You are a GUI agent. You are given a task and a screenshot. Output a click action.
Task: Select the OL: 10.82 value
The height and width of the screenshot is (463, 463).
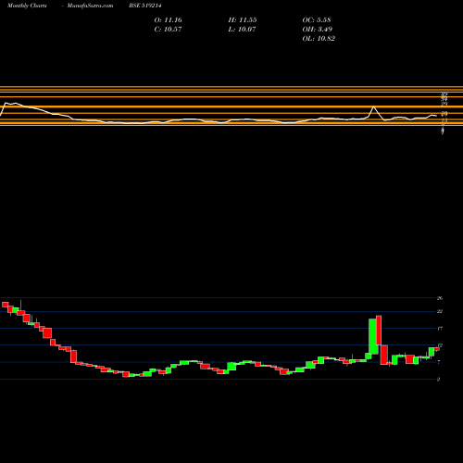point(319,39)
